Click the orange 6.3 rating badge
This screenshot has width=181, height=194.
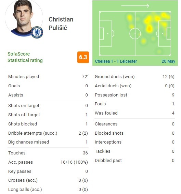click(x=83, y=57)
